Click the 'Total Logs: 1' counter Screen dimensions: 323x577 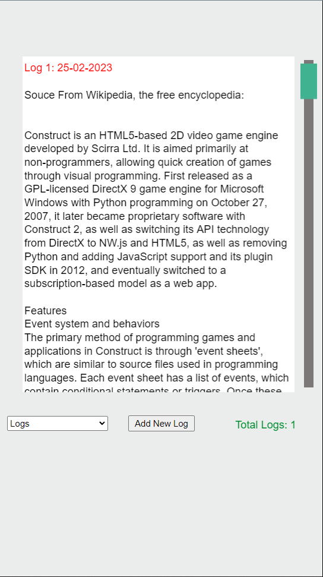265,425
